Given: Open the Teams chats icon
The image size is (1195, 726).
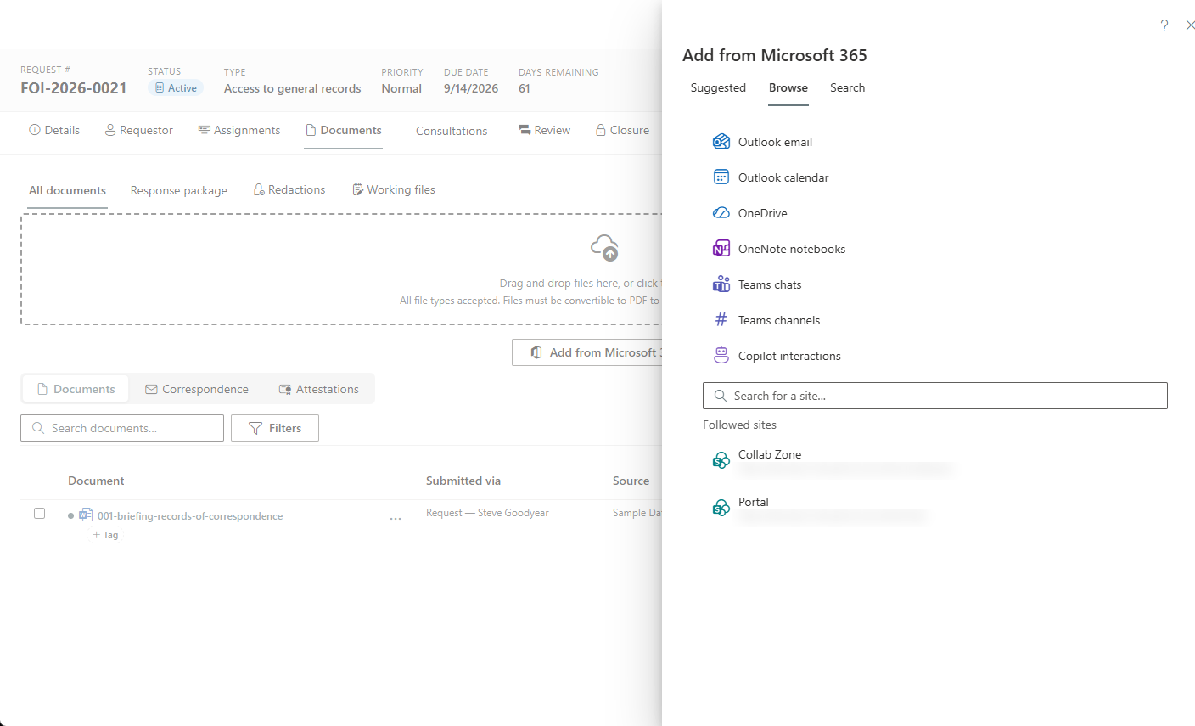Looking at the screenshot, I should [x=721, y=284].
